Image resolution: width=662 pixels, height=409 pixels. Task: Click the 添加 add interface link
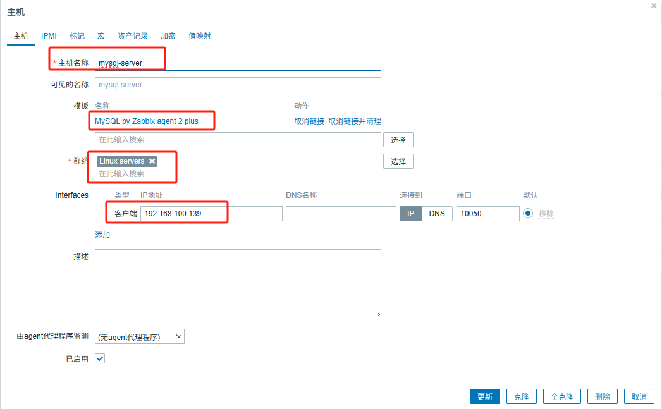102,235
